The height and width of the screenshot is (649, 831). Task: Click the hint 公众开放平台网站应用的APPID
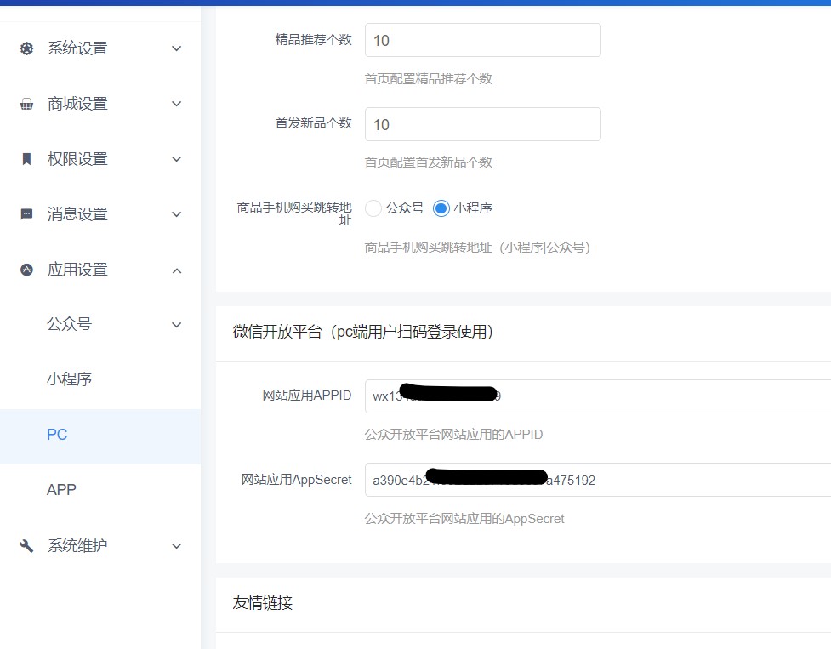point(453,435)
